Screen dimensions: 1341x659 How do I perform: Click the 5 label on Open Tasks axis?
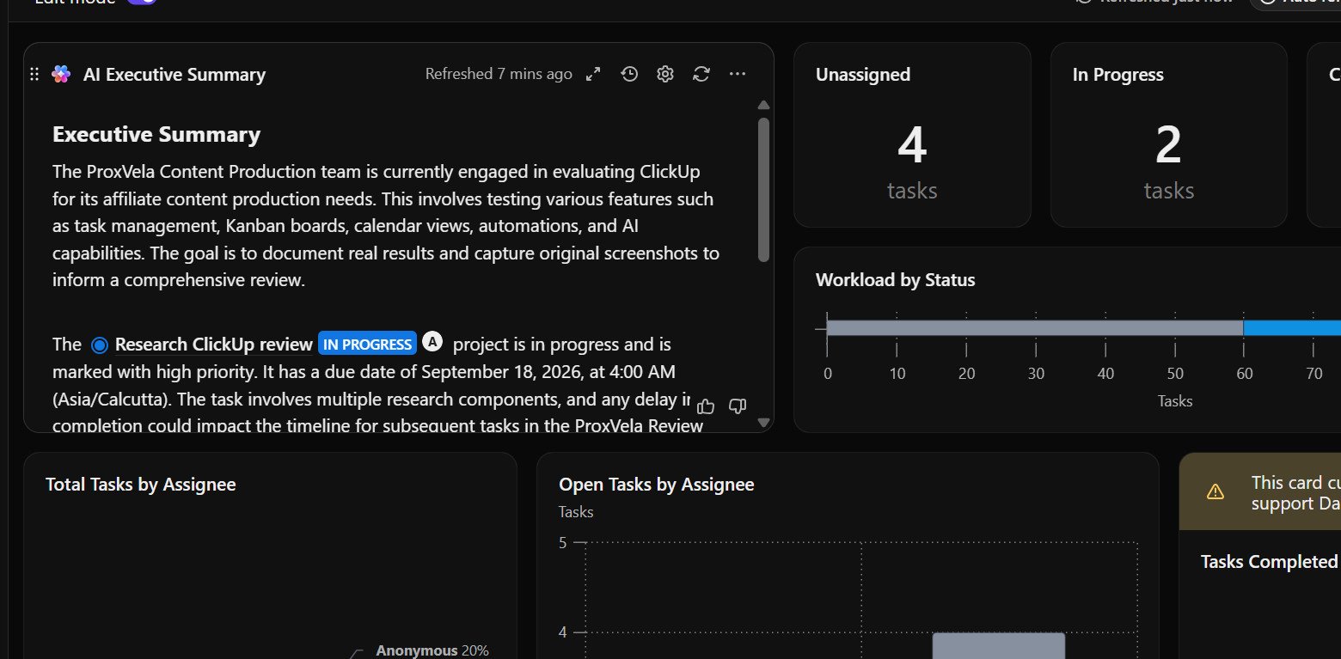563,542
